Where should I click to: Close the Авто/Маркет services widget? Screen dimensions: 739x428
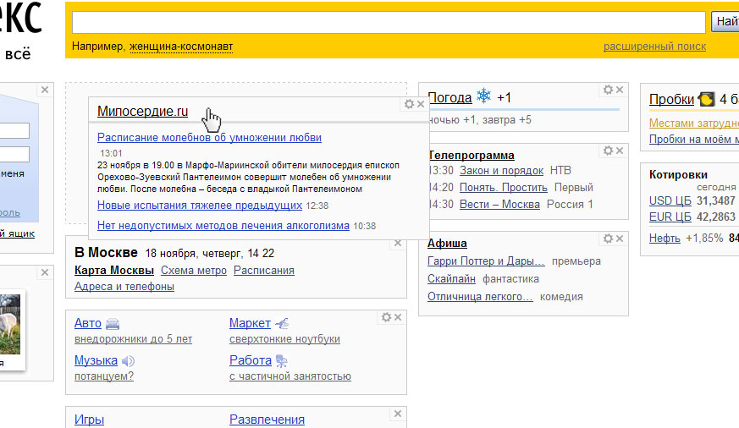point(398,317)
